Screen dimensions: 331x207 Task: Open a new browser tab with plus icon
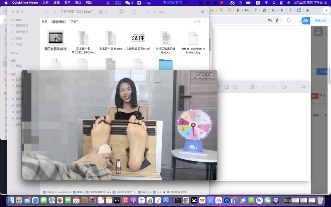[307, 10]
